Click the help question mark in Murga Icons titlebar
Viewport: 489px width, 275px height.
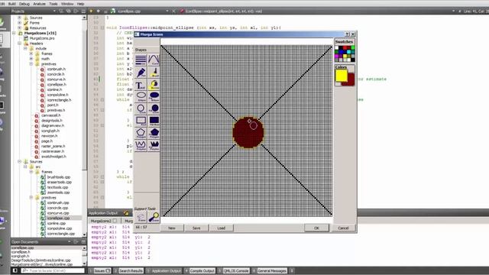tap(347, 34)
